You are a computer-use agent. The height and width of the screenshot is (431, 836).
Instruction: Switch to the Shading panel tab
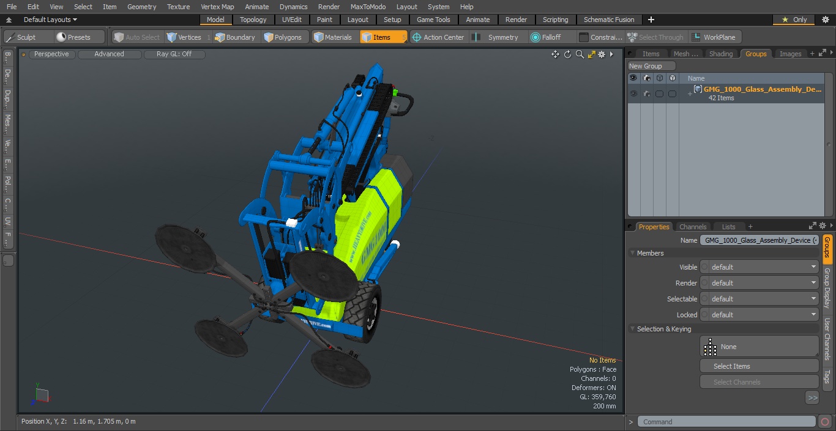[720, 54]
